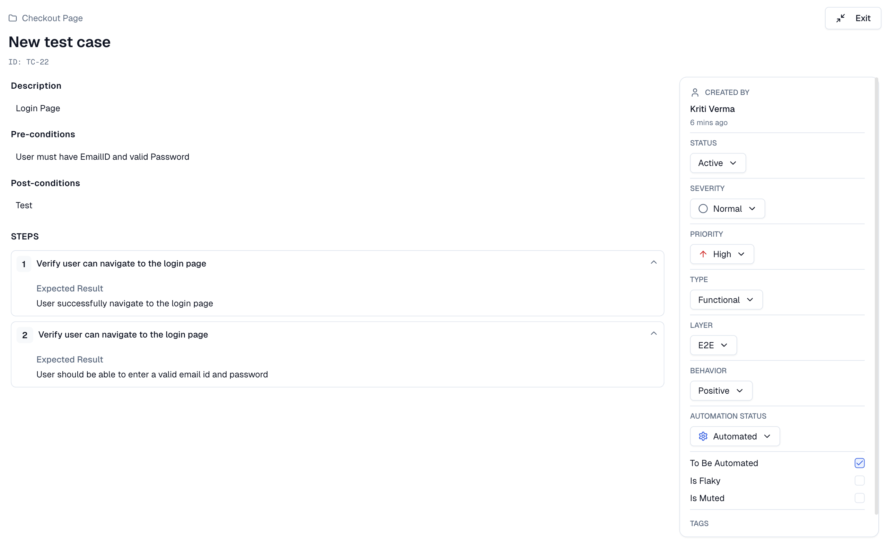Click the user icon beside Created By
Screen dimensions: 887x542
695,93
